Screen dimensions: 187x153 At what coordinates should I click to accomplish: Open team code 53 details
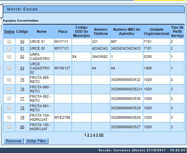point(22,68)
